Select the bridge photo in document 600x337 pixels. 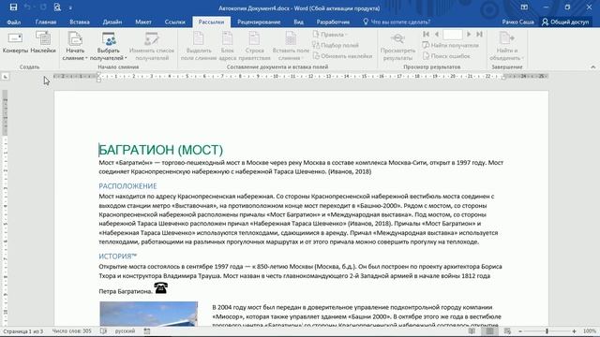pyautogui.click(x=149, y=314)
